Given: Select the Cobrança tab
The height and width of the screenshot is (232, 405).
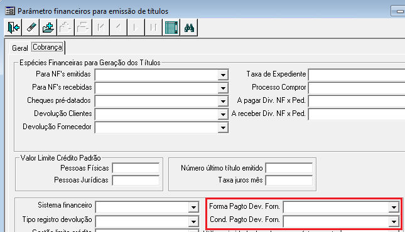Looking at the screenshot, I should 48,47.
